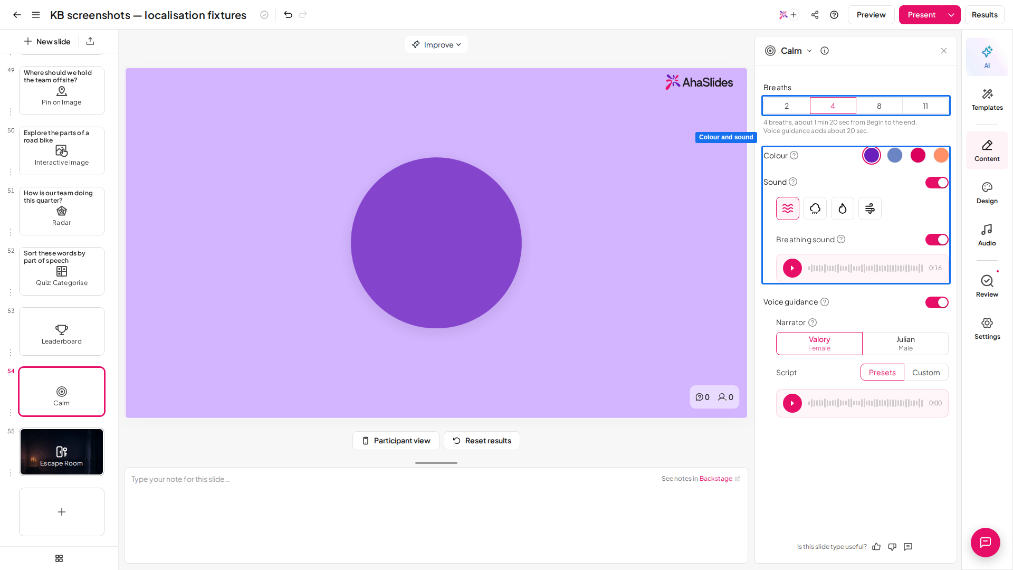The height and width of the screenshot is (570, 1013).
Task: Open the Review sidebar panel
Action: (x=987, y=287)
